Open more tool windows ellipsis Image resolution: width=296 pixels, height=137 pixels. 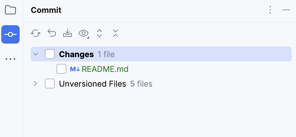pyautogui.click(x=10, y=59)
